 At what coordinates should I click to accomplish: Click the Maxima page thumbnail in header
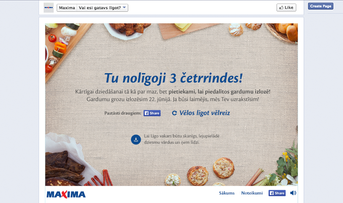(49, 8)
